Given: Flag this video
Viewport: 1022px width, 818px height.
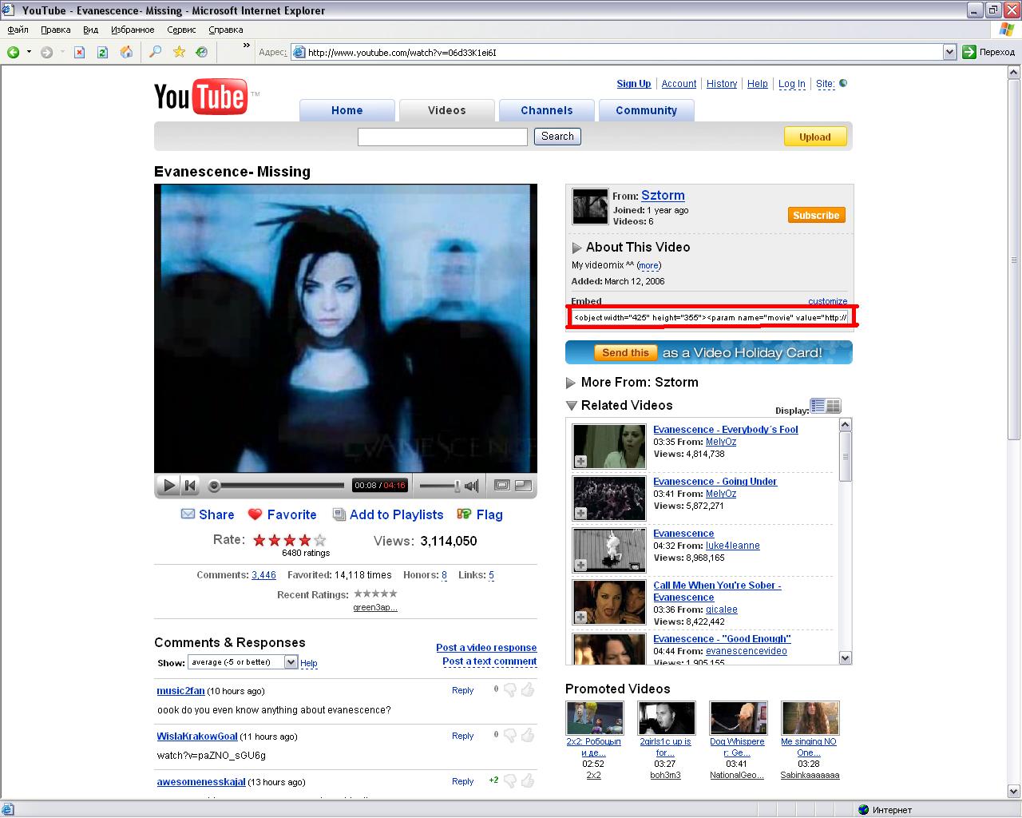Looking at the screenshot, I should 479,515.
